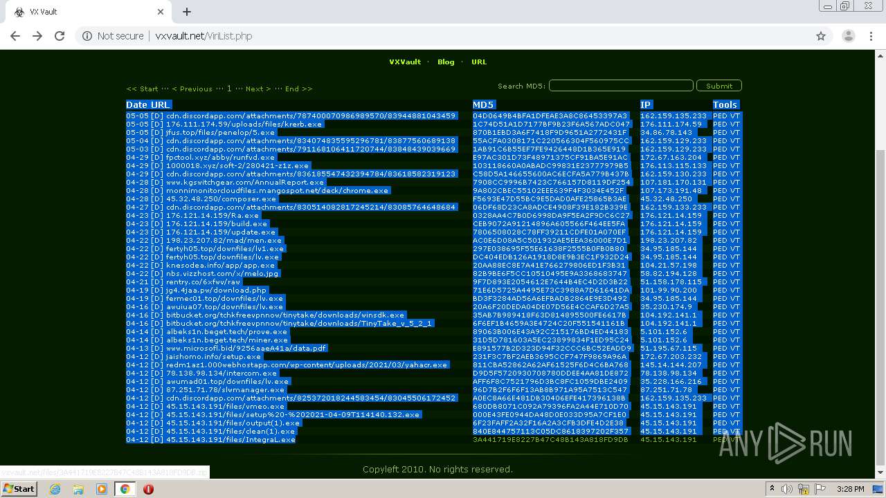The image size is (886, 498).
Task: Click the browser Back arrow
Action: point(15,36)
